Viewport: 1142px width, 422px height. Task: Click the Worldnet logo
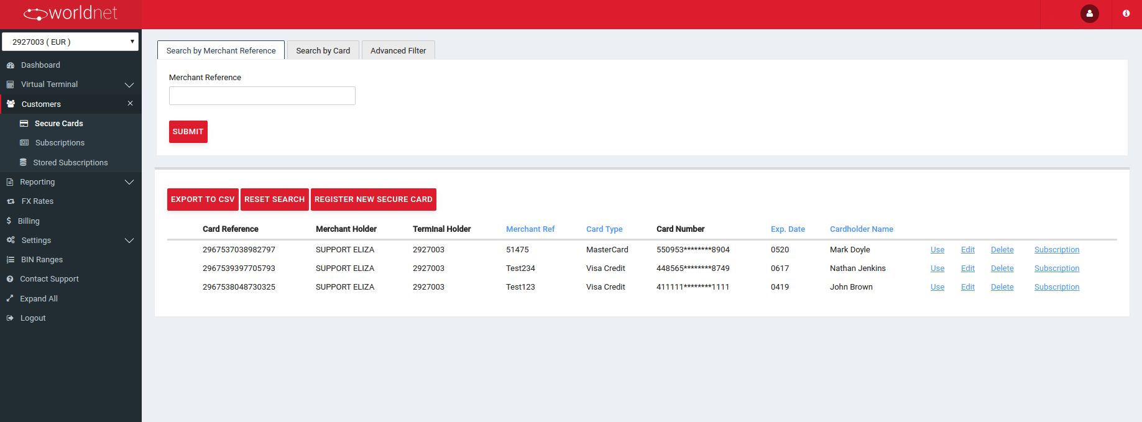coord(70,13)
